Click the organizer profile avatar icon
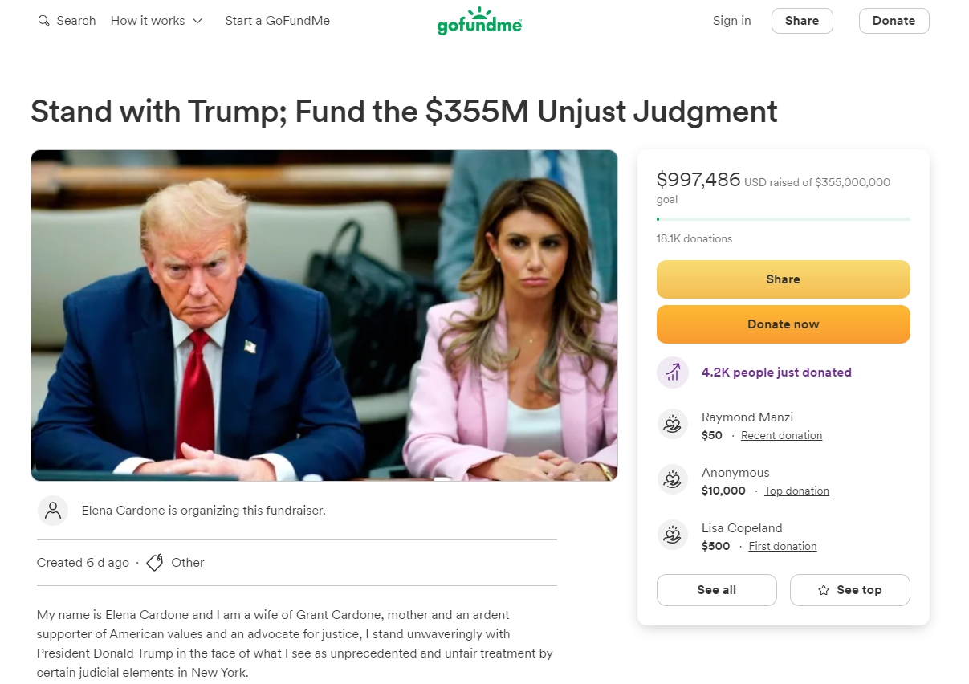969x684 pixels. (53, 511)
